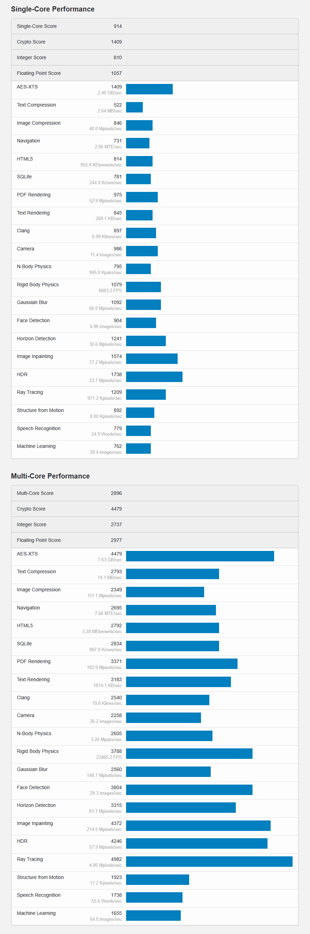Click the Multi-Core Performance heading
The image size is (310, 934).
tap(50, 476)
